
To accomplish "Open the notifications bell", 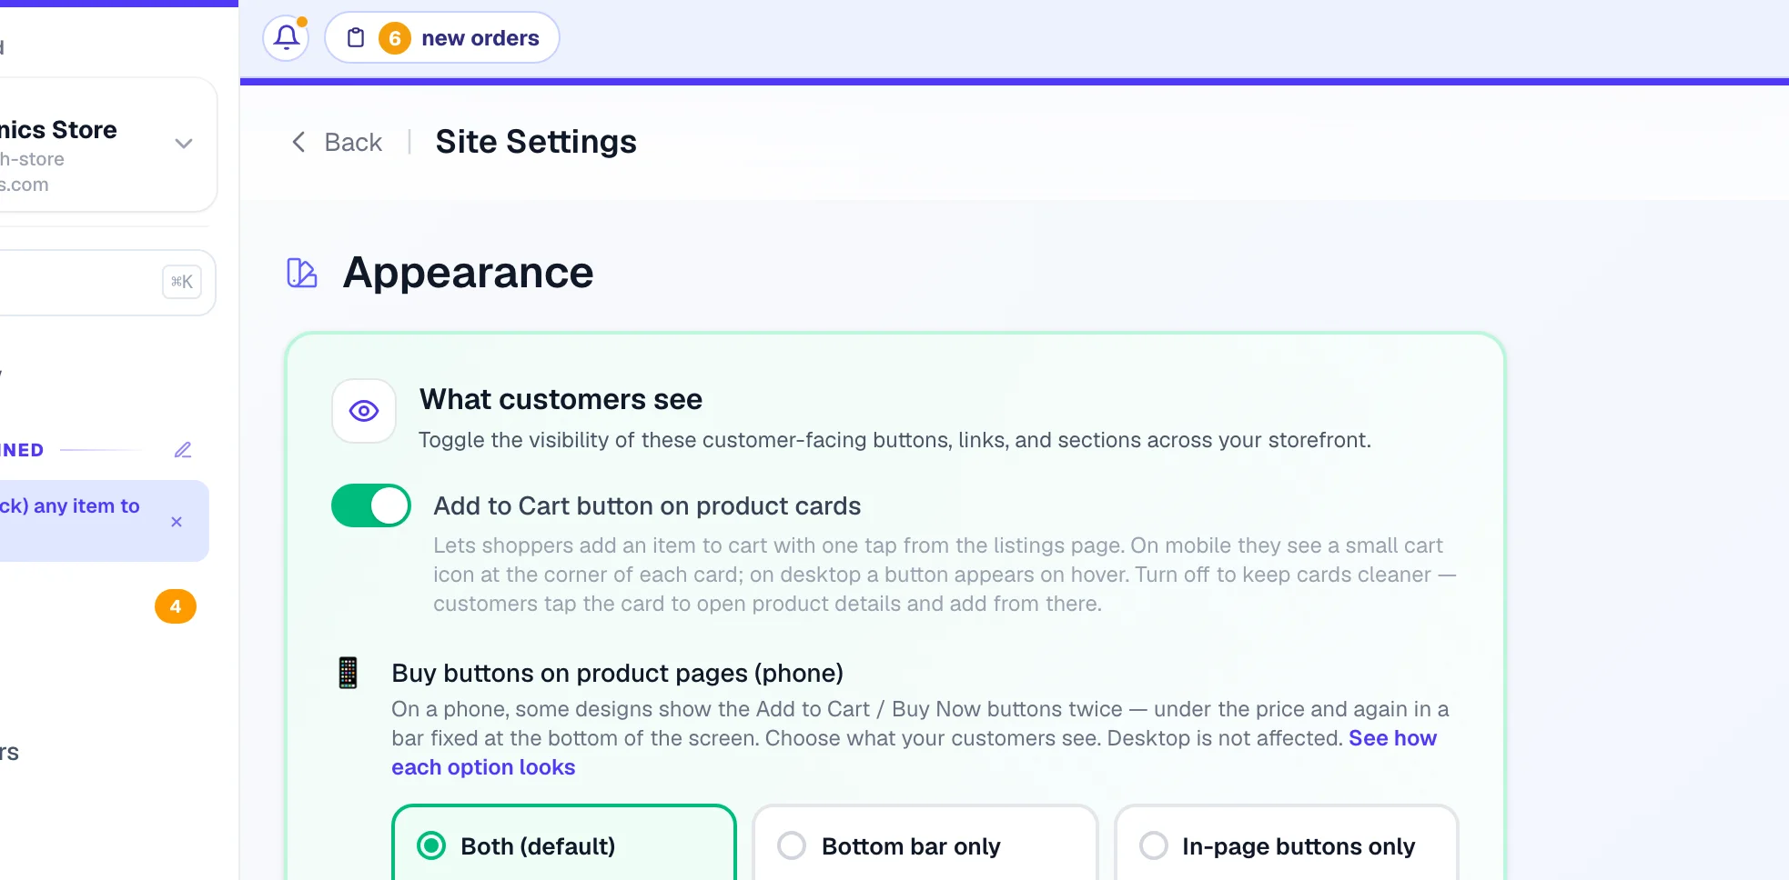I will (286, 38).
